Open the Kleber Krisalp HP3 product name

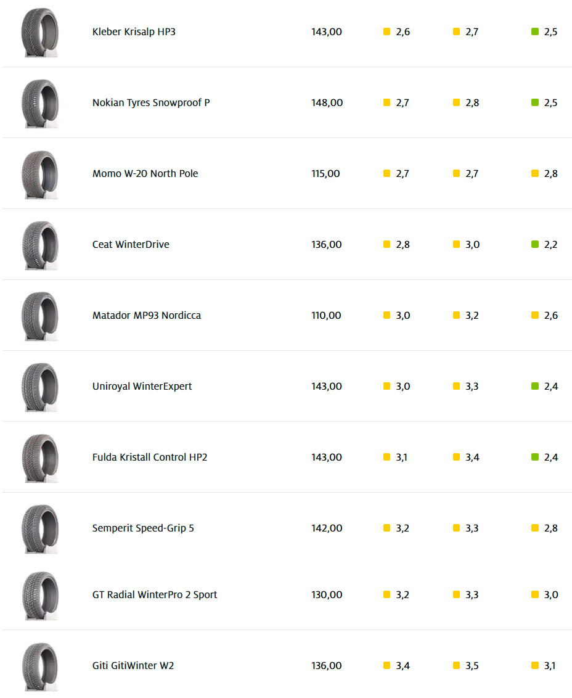tap(134, 32)
